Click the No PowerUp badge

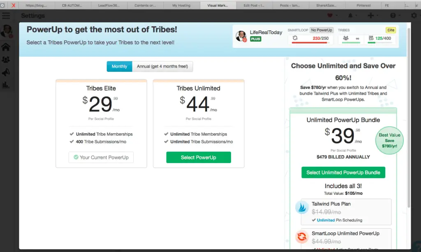tap(322, 30)
